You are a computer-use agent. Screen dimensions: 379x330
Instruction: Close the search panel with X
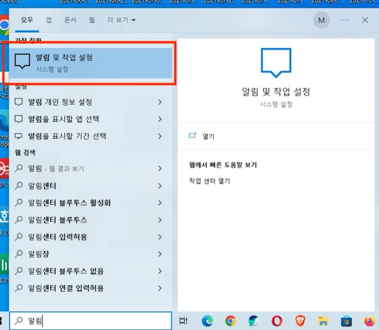point(365,20)
